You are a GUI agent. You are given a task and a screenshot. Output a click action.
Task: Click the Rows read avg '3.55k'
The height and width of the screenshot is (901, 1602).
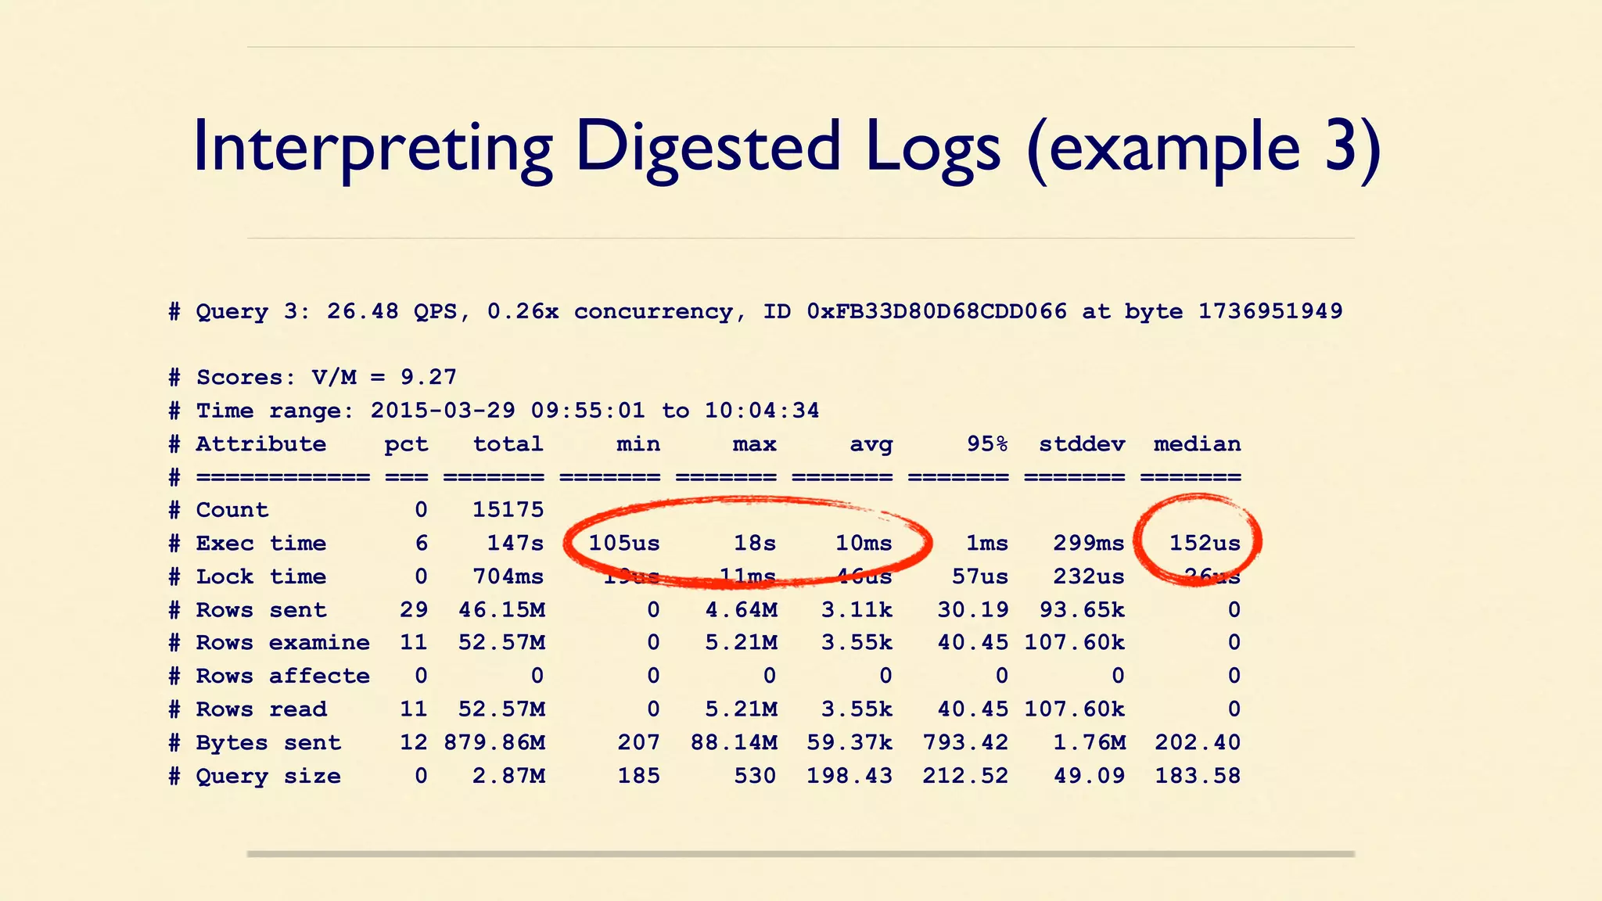point(857,709)
